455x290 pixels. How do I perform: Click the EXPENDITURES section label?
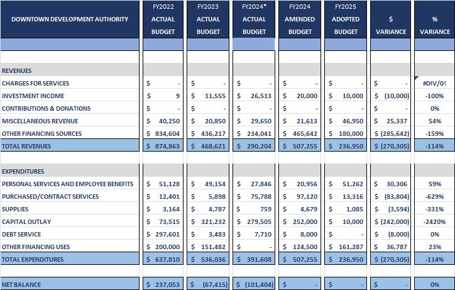pos(23,172)
